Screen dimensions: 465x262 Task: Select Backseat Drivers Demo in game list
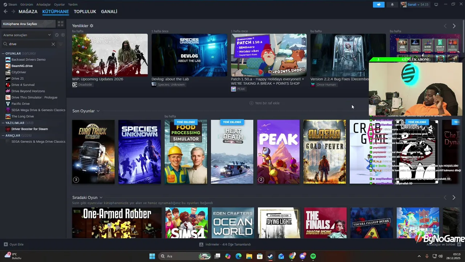28,60
